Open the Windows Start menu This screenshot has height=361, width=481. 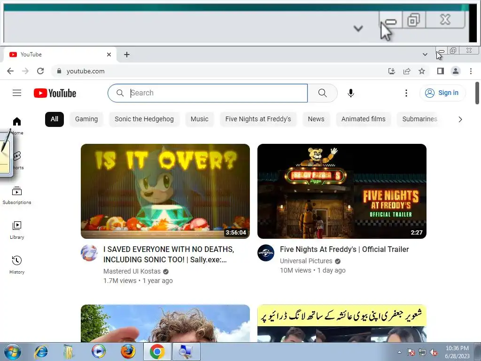pyautogui.click(x=12, y=352)
